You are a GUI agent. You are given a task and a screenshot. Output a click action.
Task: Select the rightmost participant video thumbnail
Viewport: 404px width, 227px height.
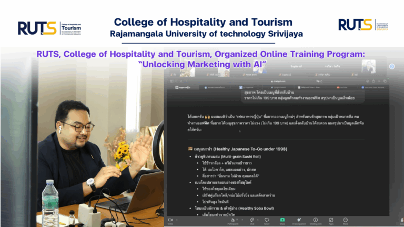pos(368,67)
